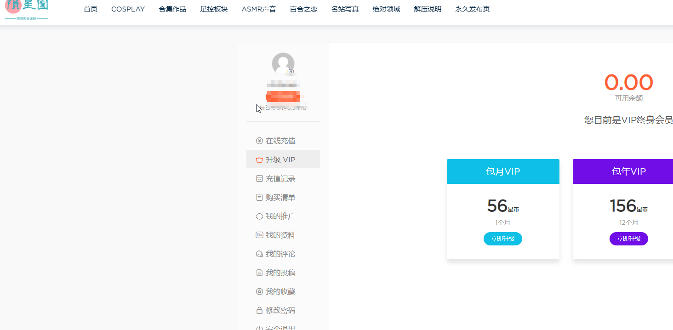
Task: Click the 156星币 price text
Action: 628,206
